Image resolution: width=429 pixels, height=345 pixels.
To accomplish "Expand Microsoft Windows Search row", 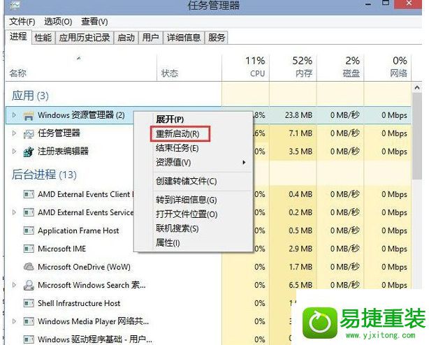I will click(14, 285).
